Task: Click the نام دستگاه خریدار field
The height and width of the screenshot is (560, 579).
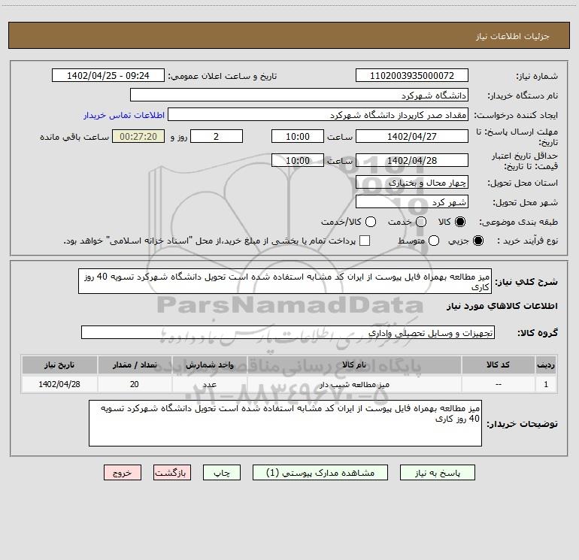Action: pyautogui.click(x=299, y=95)
